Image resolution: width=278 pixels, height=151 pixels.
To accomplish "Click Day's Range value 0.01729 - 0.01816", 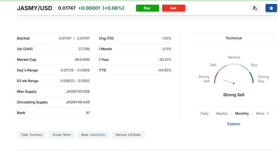I will point(75,70).
